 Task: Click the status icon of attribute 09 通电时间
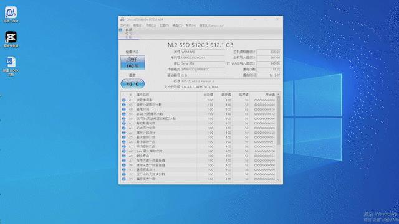pos(123,110)
